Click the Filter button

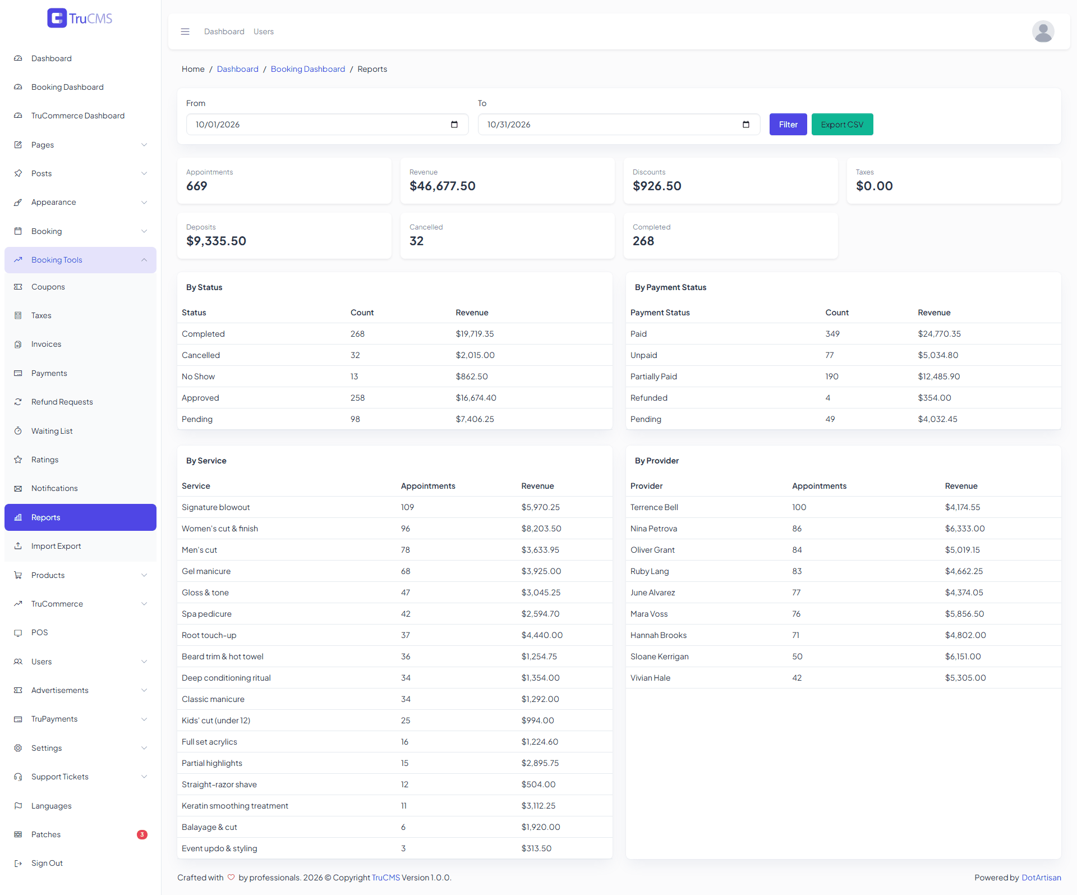tap(788, 125)
